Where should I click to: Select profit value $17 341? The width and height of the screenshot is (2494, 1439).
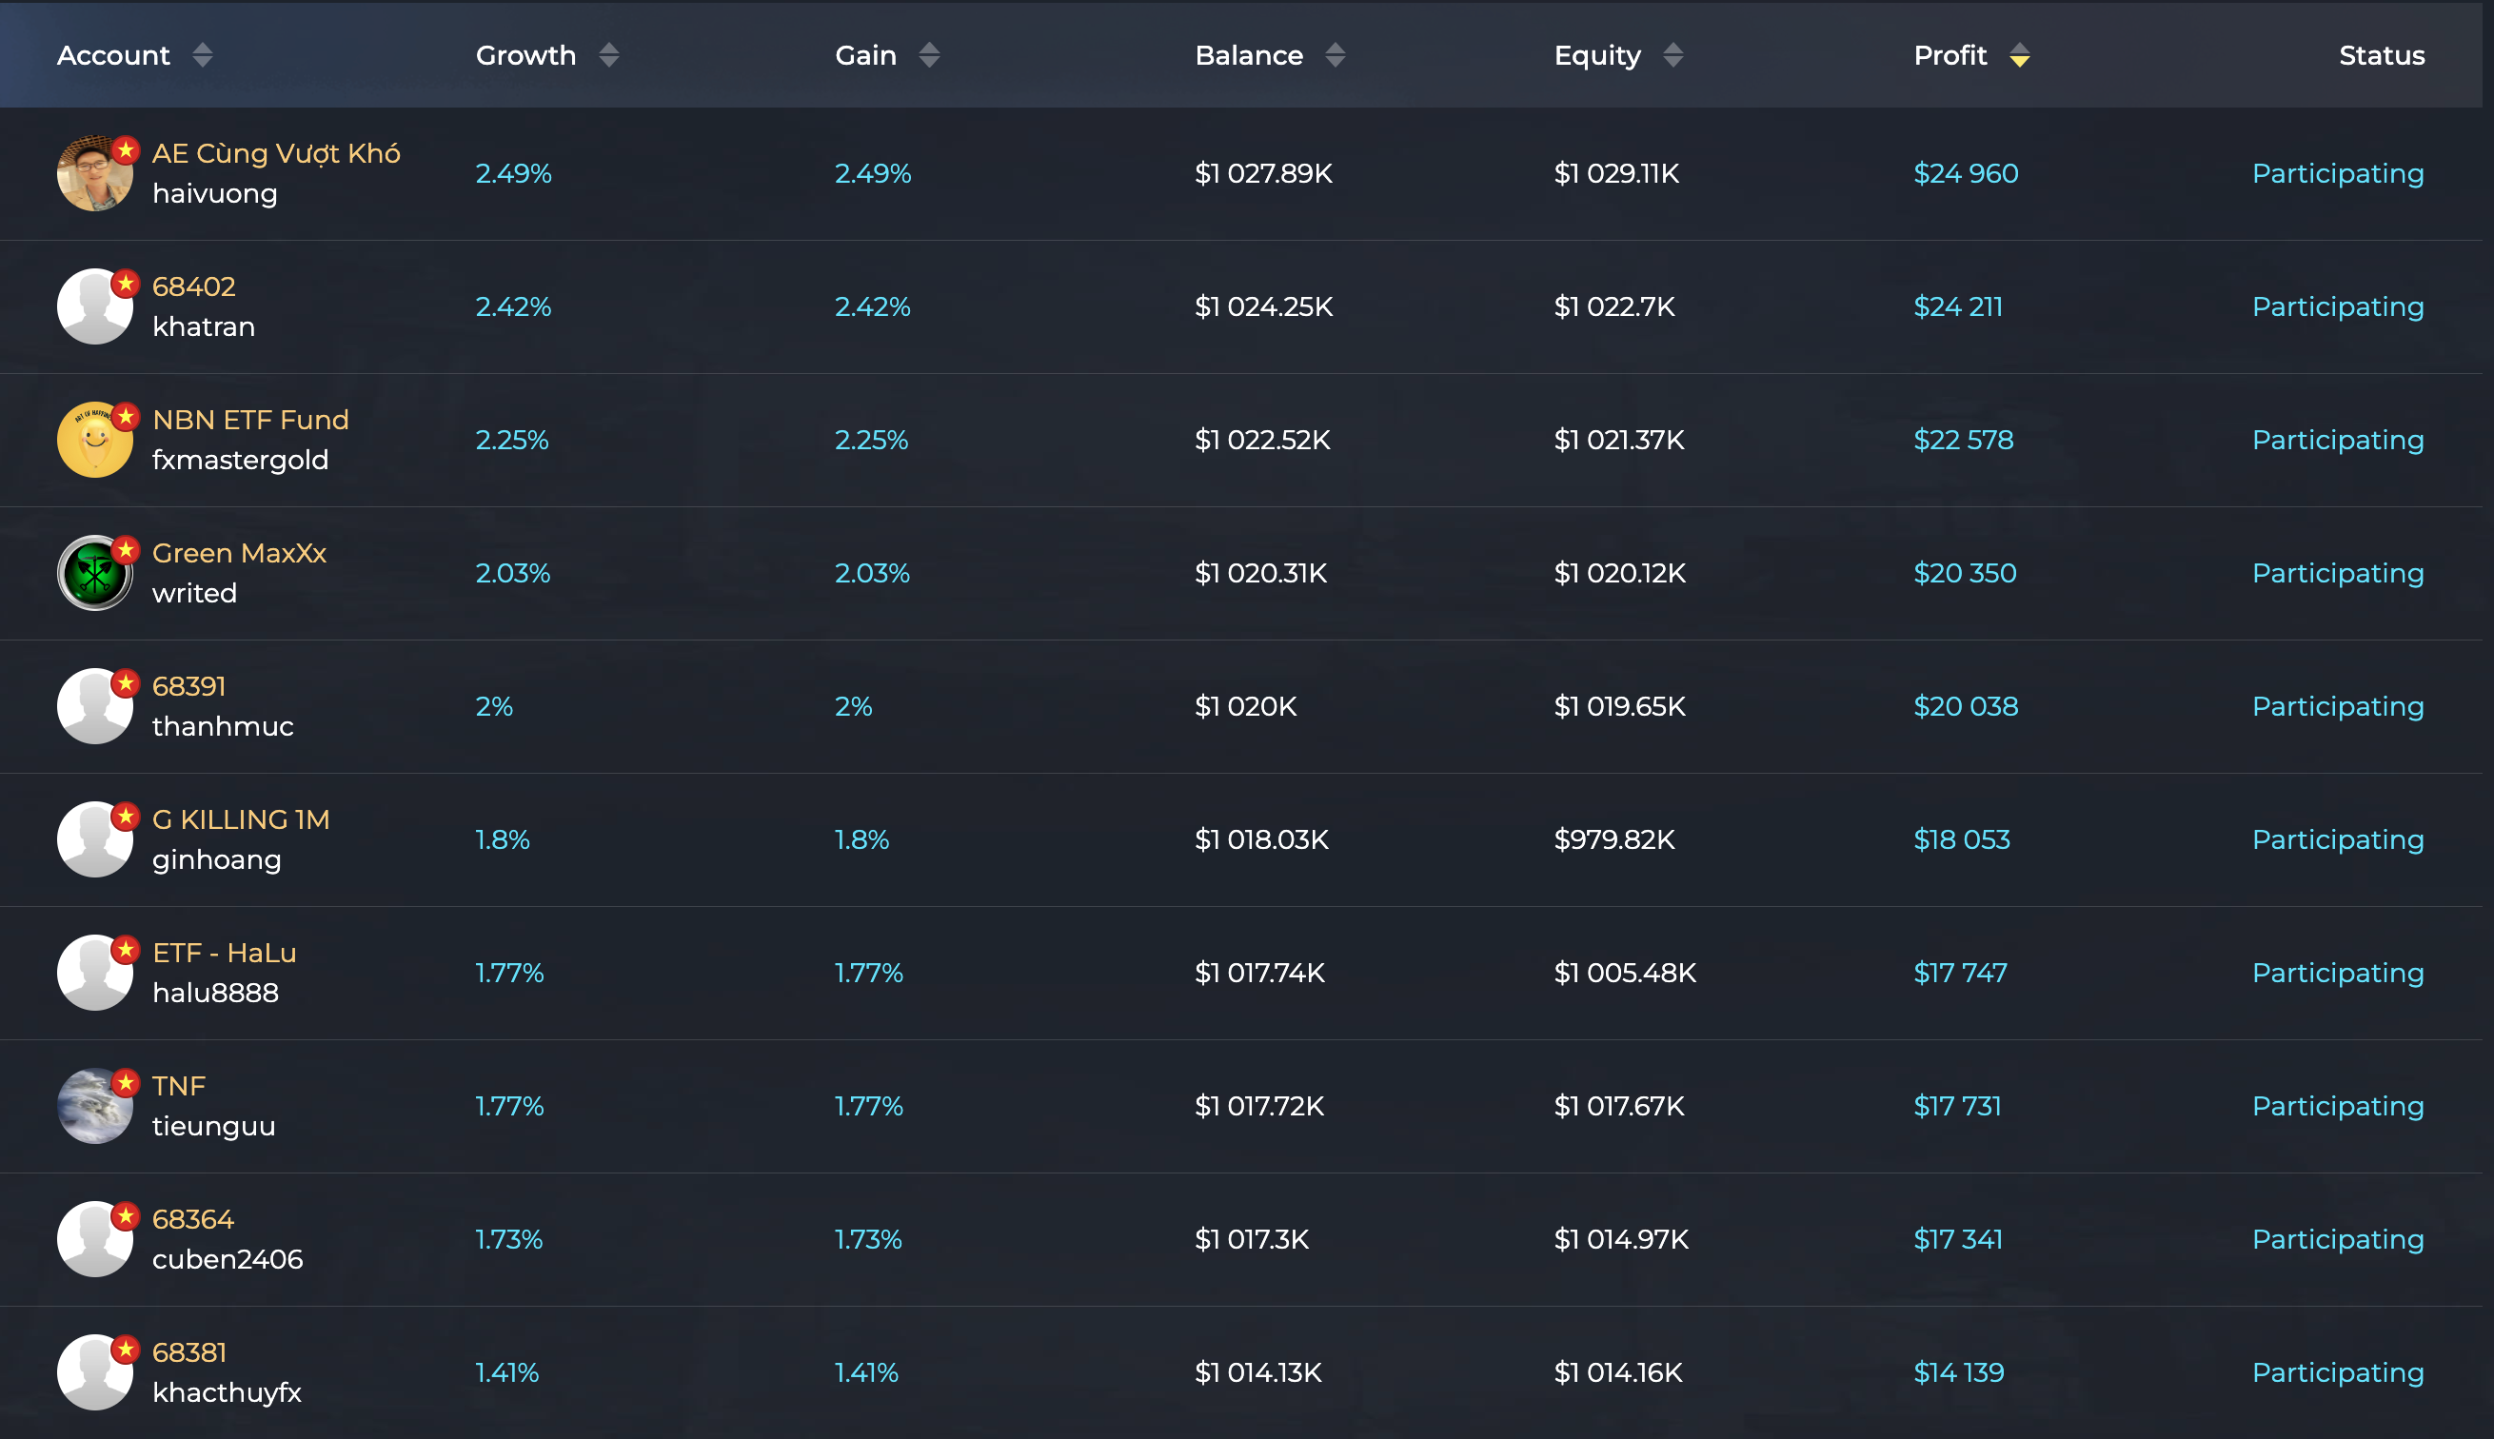(1958, 1240)
